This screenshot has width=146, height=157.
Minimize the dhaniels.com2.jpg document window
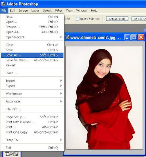(x=127, y=38)
